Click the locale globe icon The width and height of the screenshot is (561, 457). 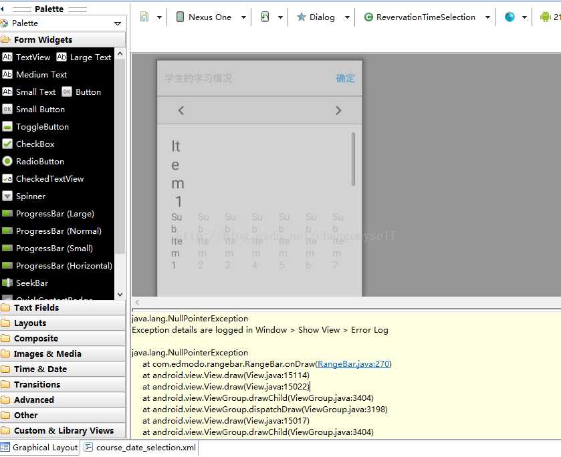coord(510,17)
